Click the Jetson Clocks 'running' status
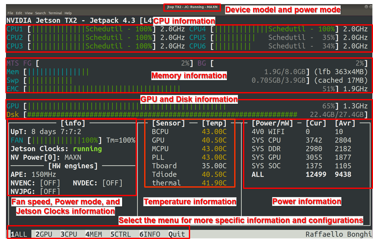This screenshot has height=239, width=373. pos(87,149)
